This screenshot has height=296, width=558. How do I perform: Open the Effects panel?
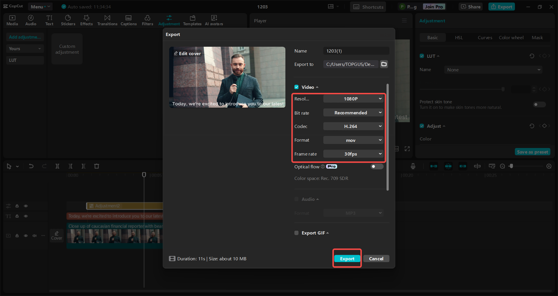[x=86, y=20]
